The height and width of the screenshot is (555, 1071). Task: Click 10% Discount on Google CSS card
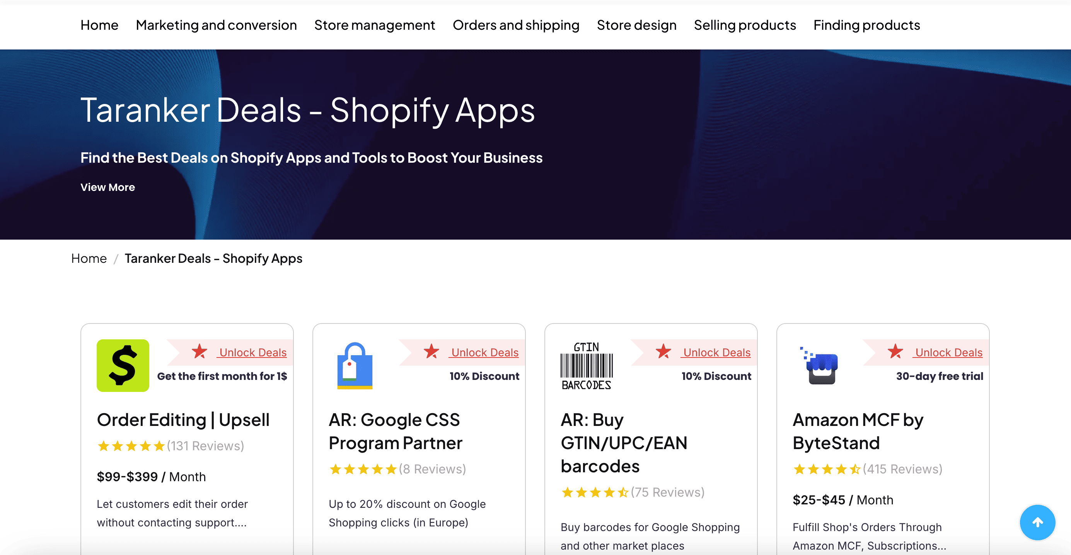click(x=484, y=376)
